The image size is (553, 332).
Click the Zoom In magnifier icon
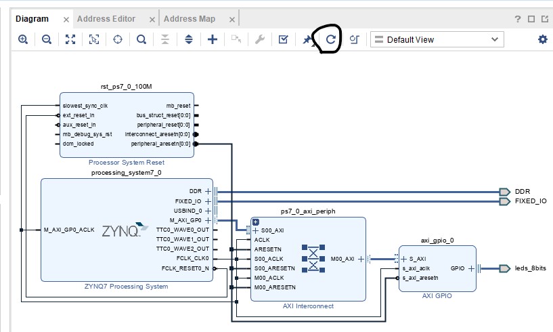click(23, 40)
